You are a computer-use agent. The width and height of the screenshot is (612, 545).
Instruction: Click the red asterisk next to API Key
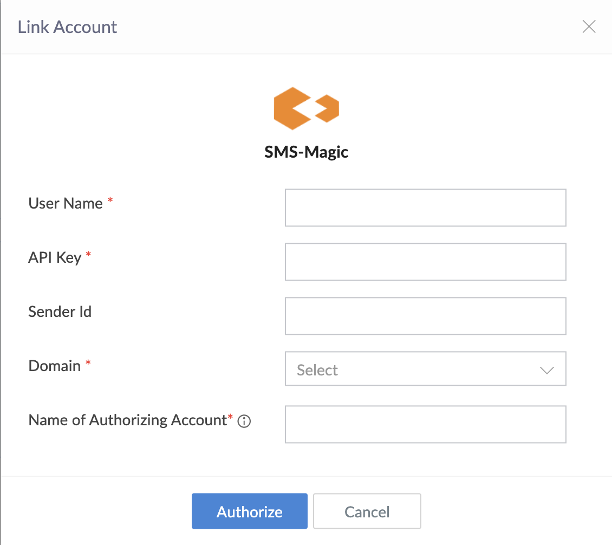point(89,255)
